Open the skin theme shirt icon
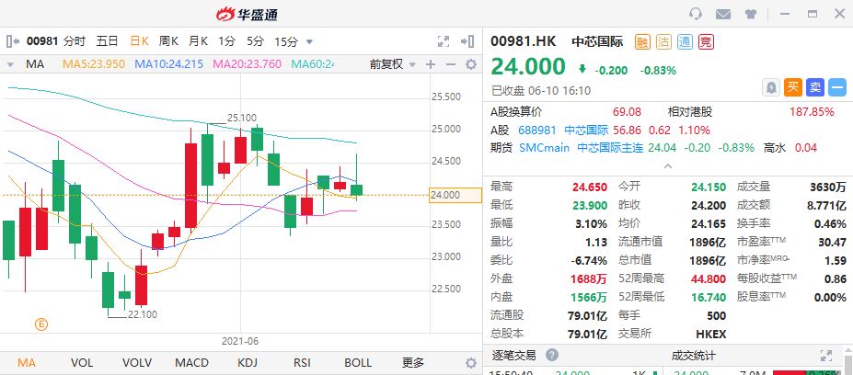853x375 pixels. (751, 14)
